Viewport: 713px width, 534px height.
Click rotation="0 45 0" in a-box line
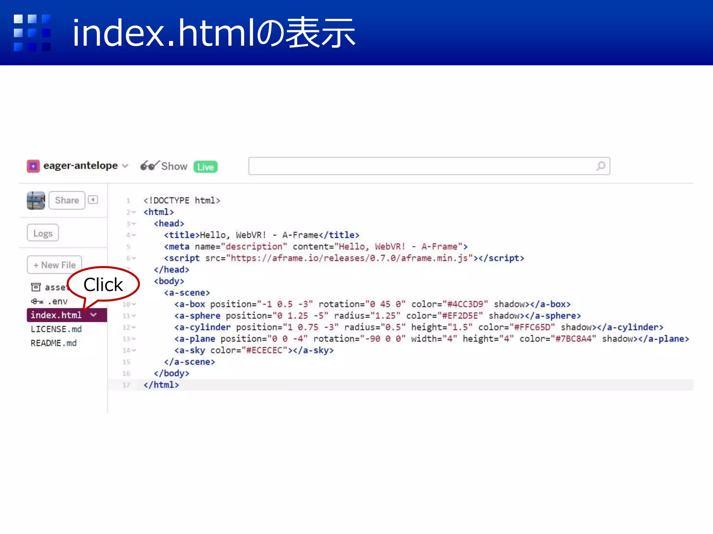(362, 304)
